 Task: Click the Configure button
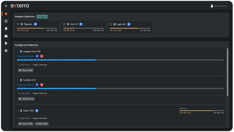(x=42, y=17)
